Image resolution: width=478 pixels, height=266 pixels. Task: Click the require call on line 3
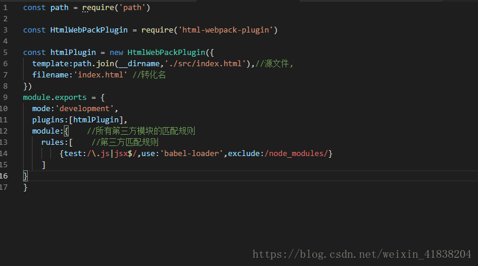[x=157, y=30]
